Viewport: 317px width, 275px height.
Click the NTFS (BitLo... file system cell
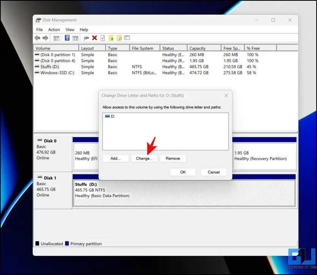click(144, 73)
